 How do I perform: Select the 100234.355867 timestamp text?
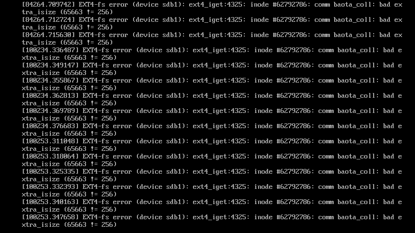(50, 81)
